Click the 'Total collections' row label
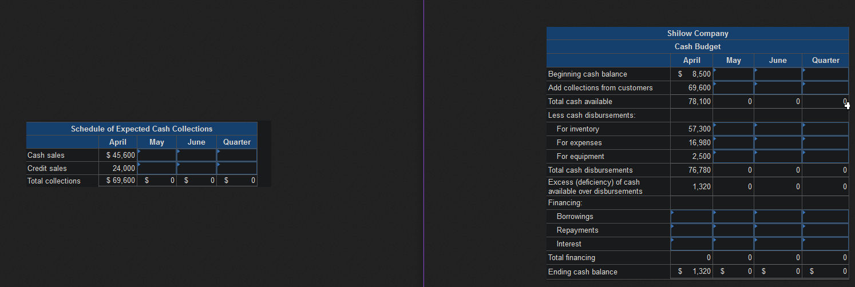The width and height of the screenshot is (855, 287). click(54, 181)
